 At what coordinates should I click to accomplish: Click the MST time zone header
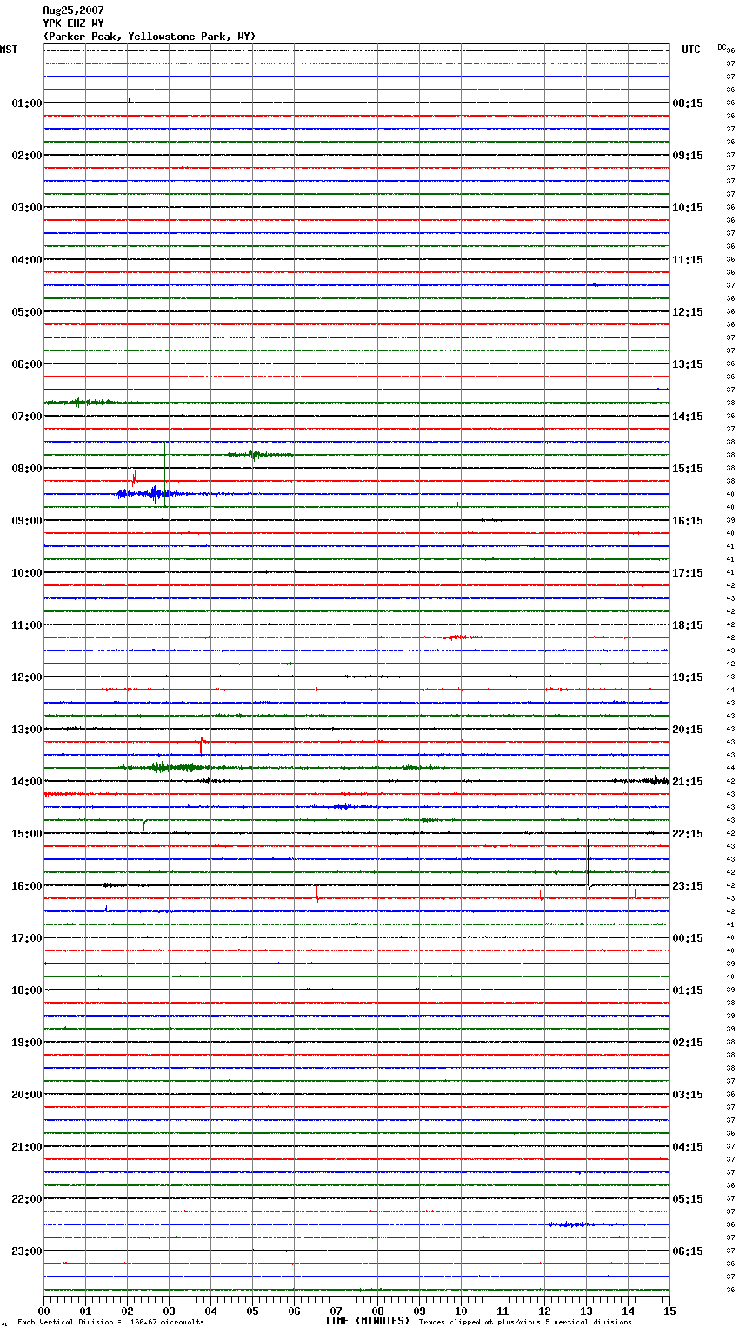(x=9, y=50)
